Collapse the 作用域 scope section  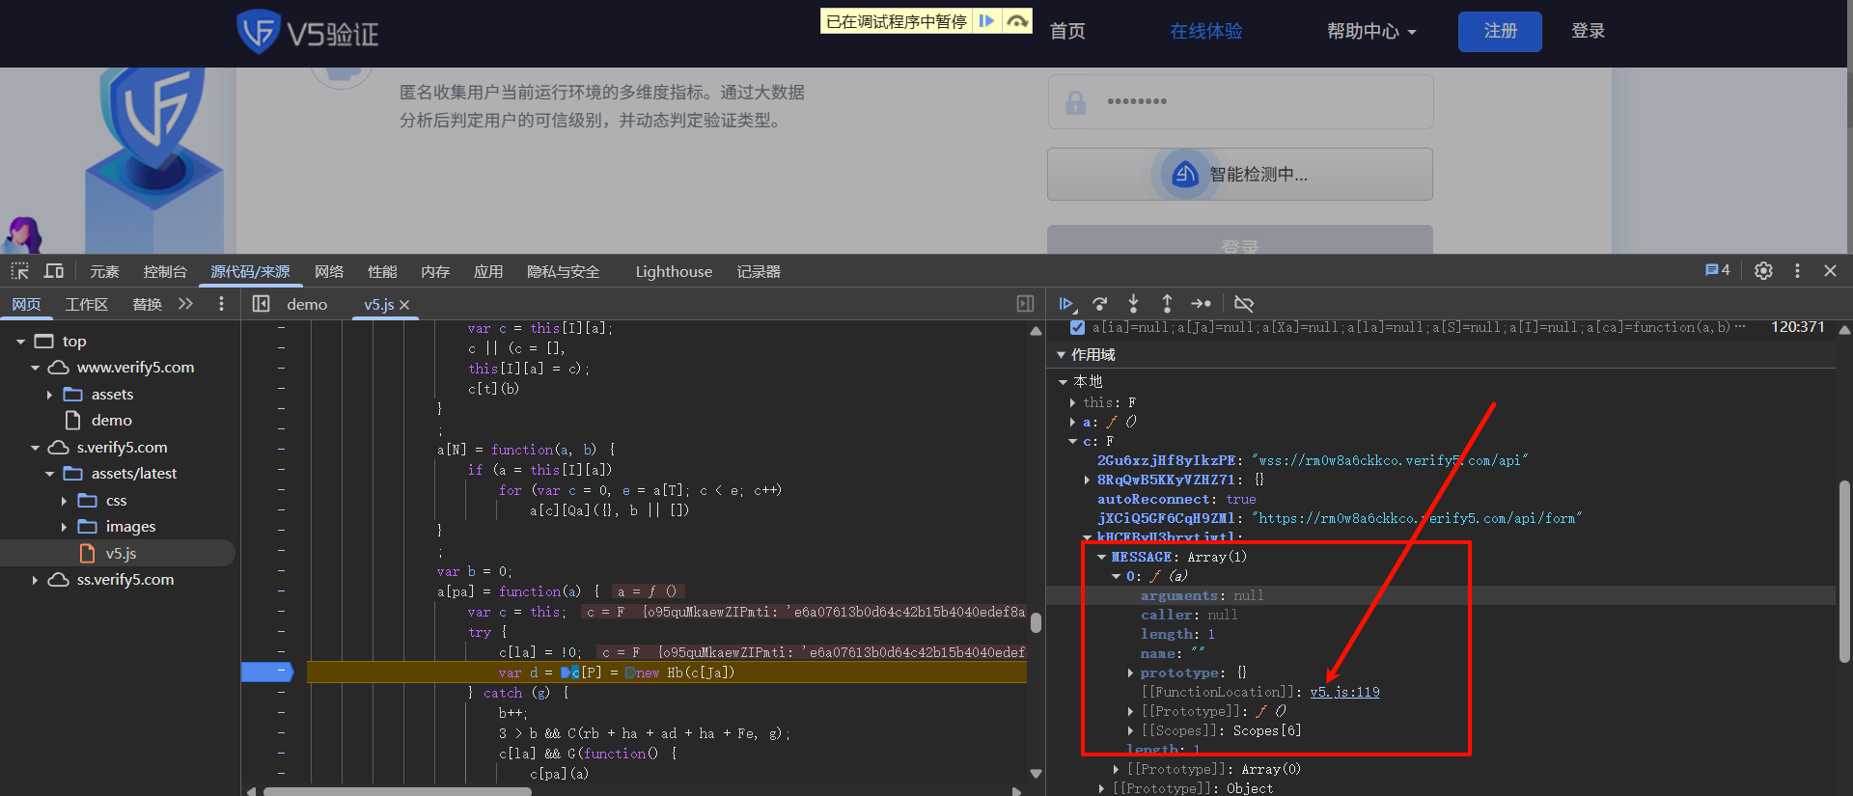(x=1061, y=355)
